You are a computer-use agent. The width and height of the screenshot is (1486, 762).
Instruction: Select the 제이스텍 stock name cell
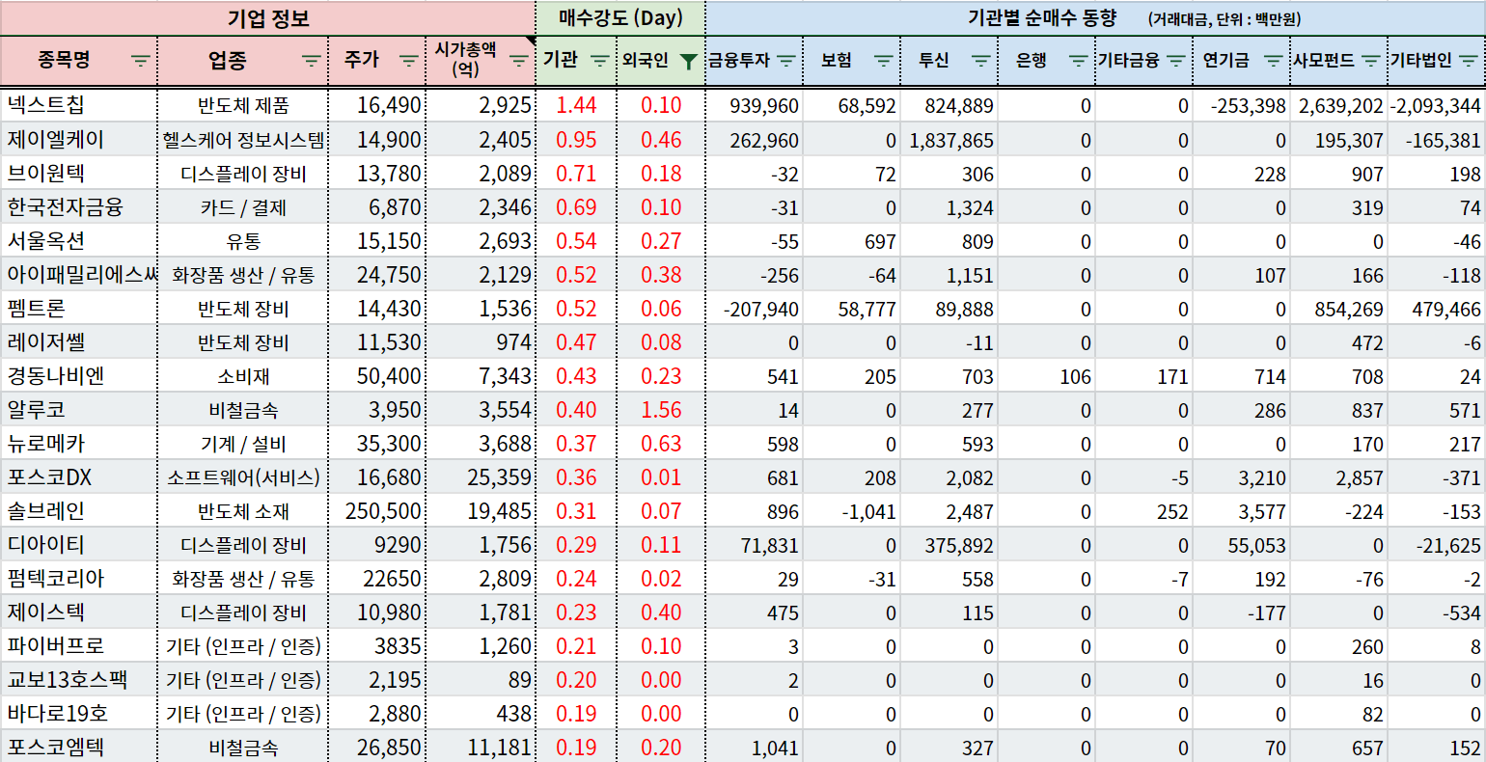tap(79, 612)
